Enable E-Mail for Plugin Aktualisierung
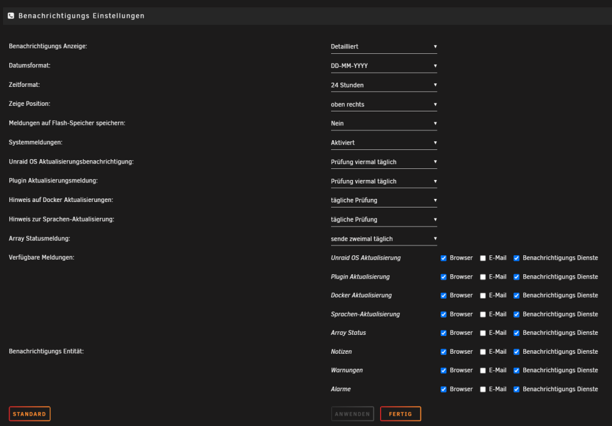Viewport: 612px width, 426px height. coord(483,277)
